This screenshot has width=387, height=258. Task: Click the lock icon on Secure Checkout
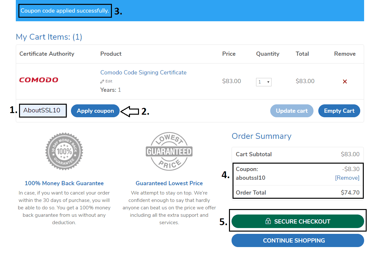point(268,221)
